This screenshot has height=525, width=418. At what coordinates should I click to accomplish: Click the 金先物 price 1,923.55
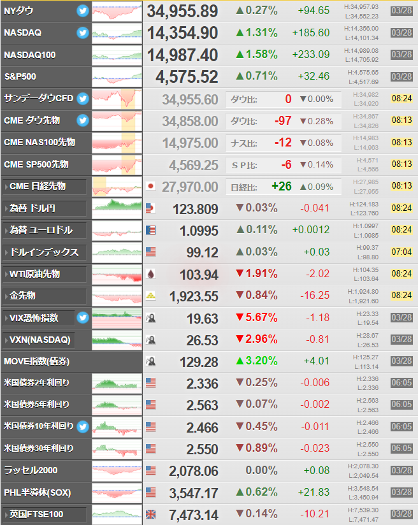(x=194, y=297)
